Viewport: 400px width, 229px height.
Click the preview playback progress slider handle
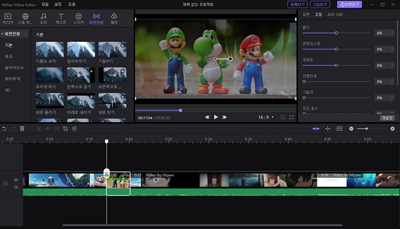pyautogui.click(x=181, y=111)
